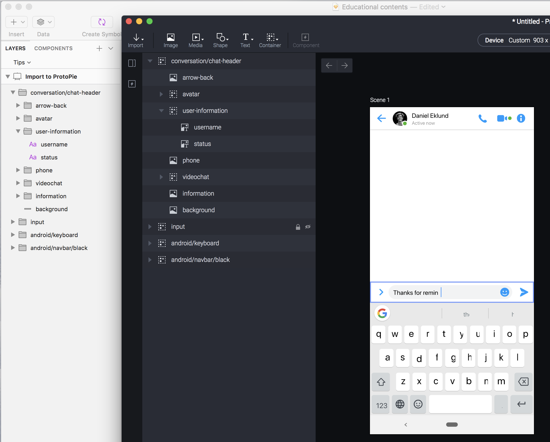Screen dimensions: 550x442
Task: Toggle visibility of the input layer
Action: [308, 227]
